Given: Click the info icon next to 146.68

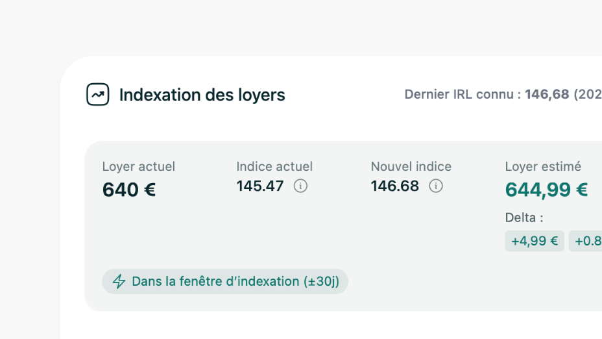Looking at the screenshot, I should pyautogui.click(x=436, y=186).
